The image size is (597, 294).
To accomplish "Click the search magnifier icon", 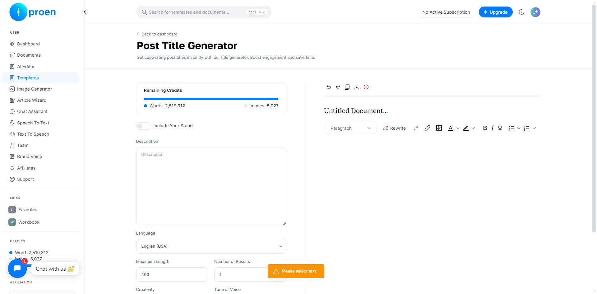I will click(x=144, y=12).
